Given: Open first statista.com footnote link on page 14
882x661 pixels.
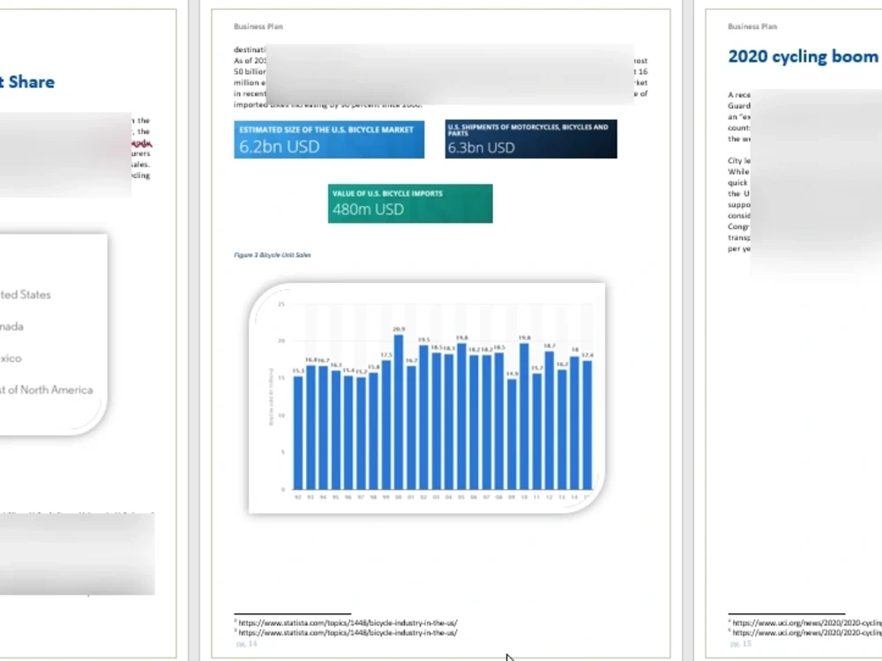Looking at the screenshot, I should point(348,623).
